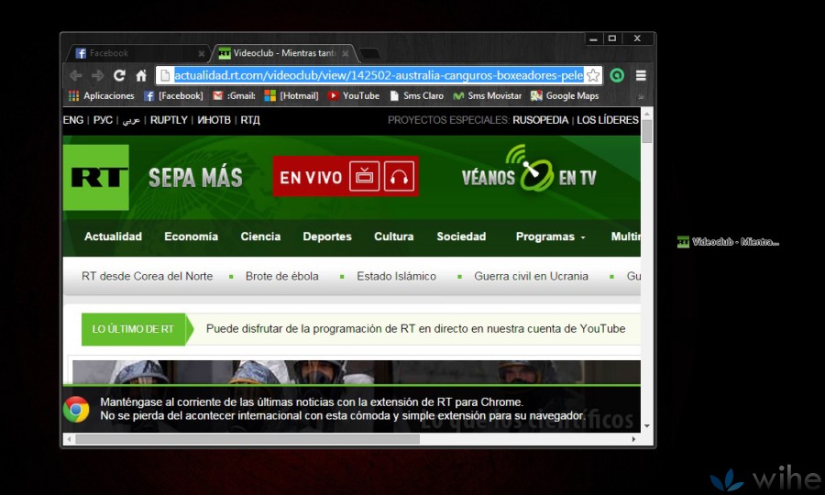Image resolution: width=825 pixels, height=495 pixels.
Task: Open the [Facebook] bookmark
Action: (173, 95)
